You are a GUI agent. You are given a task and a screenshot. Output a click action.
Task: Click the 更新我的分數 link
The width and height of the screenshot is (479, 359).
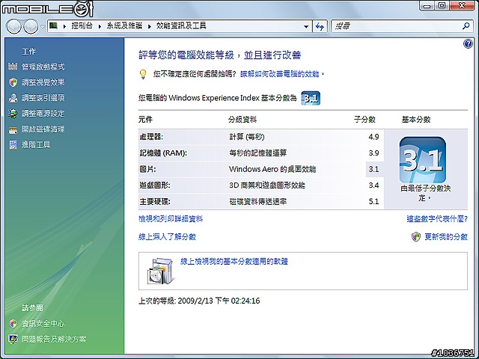446,237
